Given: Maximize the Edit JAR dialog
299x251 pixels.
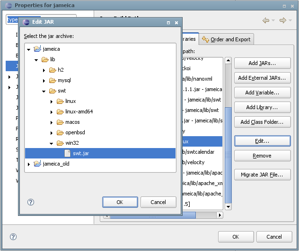Looking at the screenshot, I should pyautogui.click(x=168, y=23).
